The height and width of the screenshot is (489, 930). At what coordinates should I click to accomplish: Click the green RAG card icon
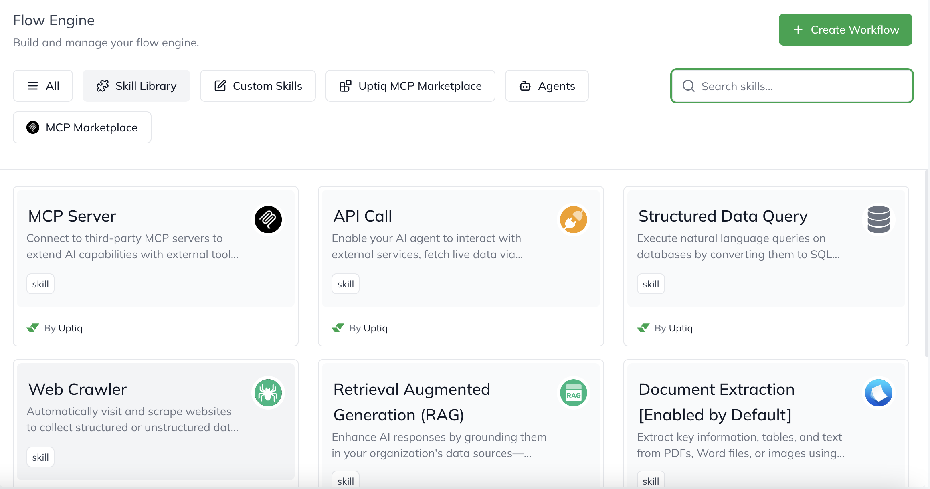(573, 393)
